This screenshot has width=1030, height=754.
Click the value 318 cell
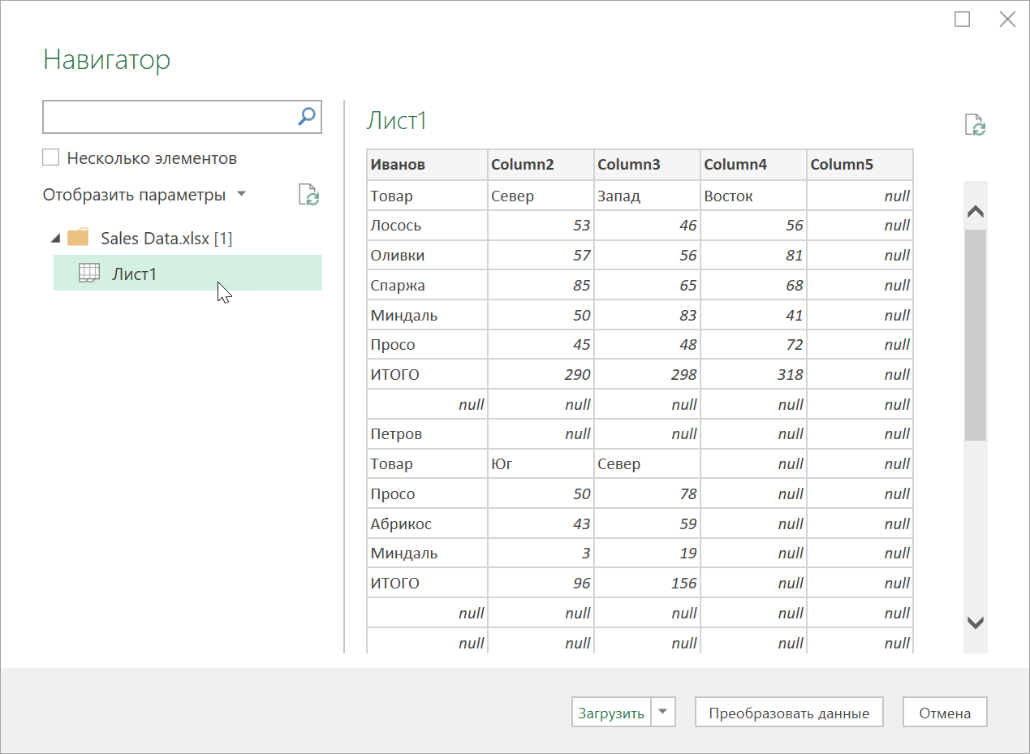tap(753, 375)
